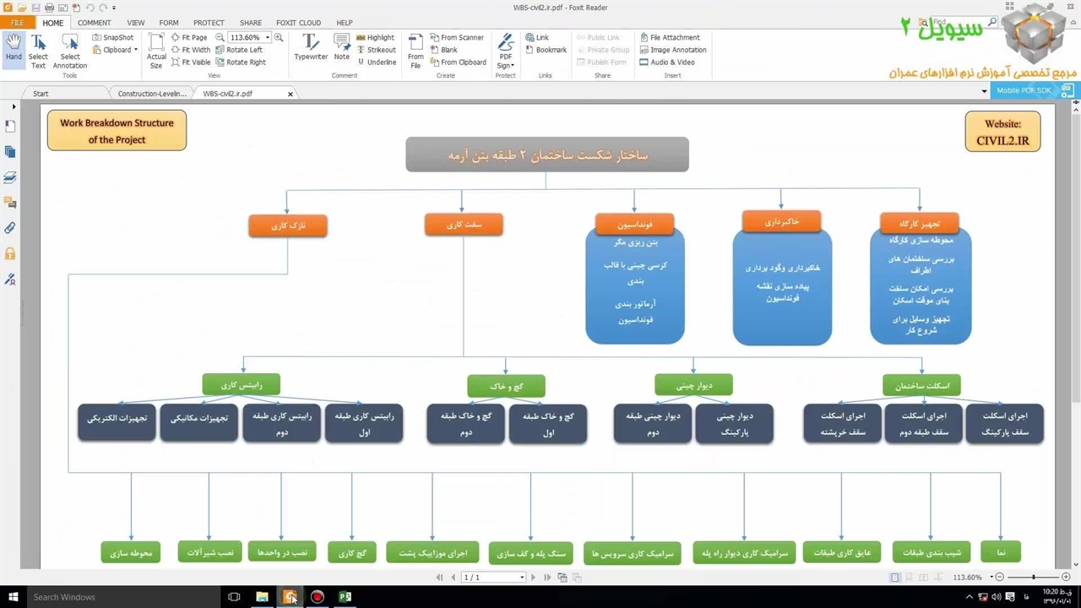Activate the SnapShot tool
Screen dimensions: 1081x608
tap(113, 37)
